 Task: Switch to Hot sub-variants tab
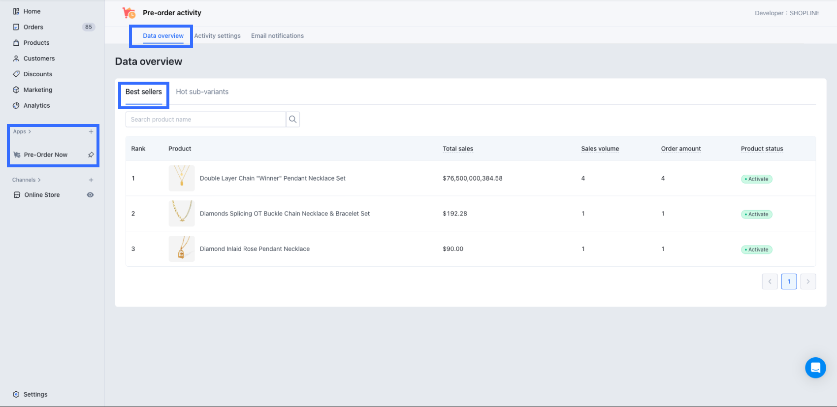pyautogui.click(x=202, y=92)
